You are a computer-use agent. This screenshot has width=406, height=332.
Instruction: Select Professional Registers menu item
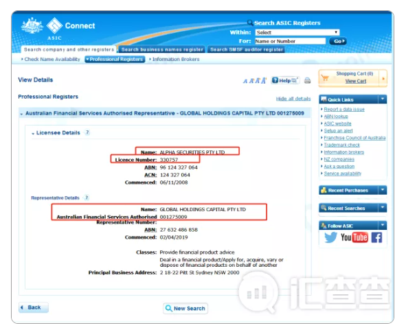coord(115,59)
